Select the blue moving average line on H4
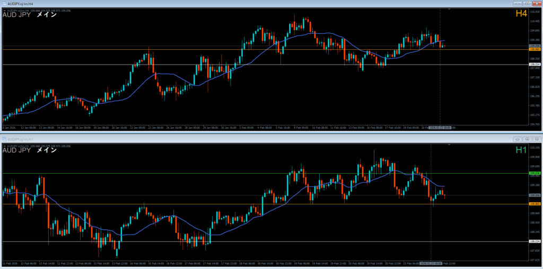The image size is (543, 269). pos(170,75)
